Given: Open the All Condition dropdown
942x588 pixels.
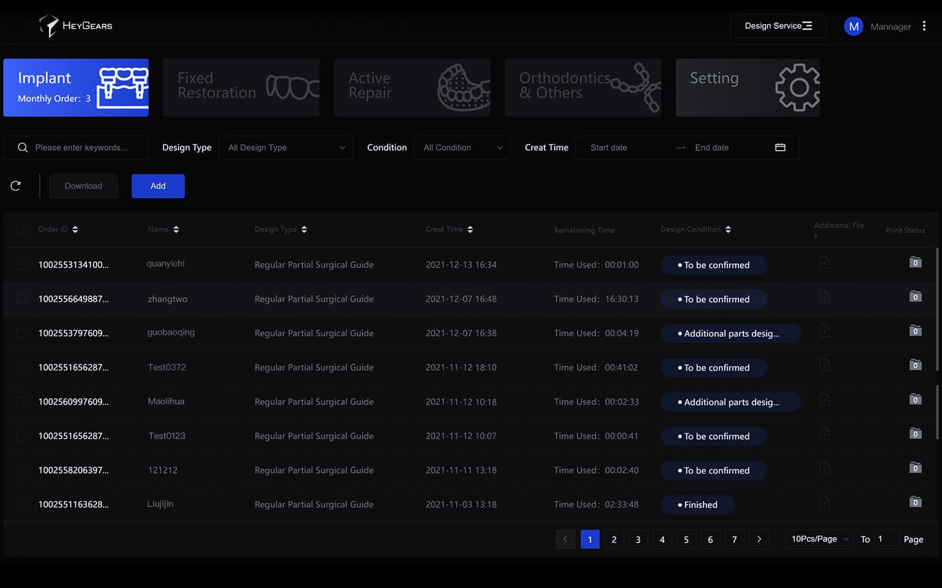Looking at the screenshot, I should [462, 148].
